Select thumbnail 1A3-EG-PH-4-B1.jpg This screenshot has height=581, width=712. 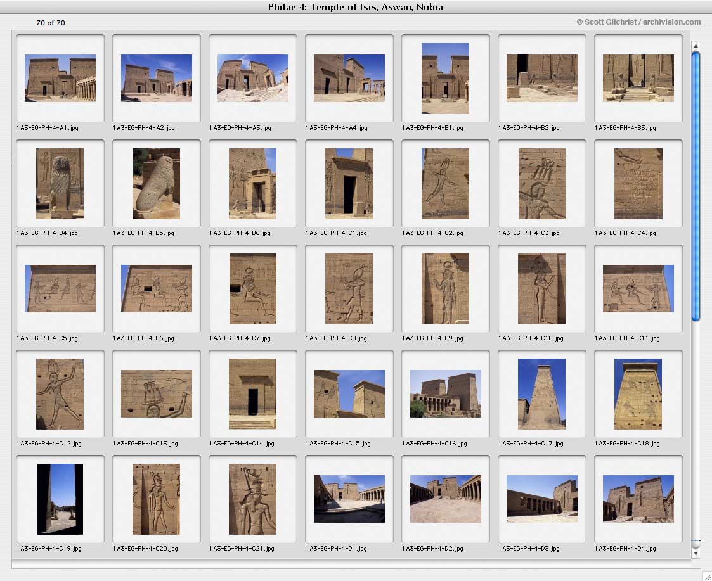(445, 78)
